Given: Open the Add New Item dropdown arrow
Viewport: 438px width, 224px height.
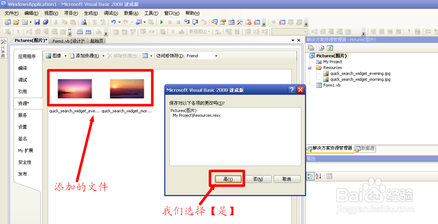Looking at the screenshot, I should tap(30, 22).
